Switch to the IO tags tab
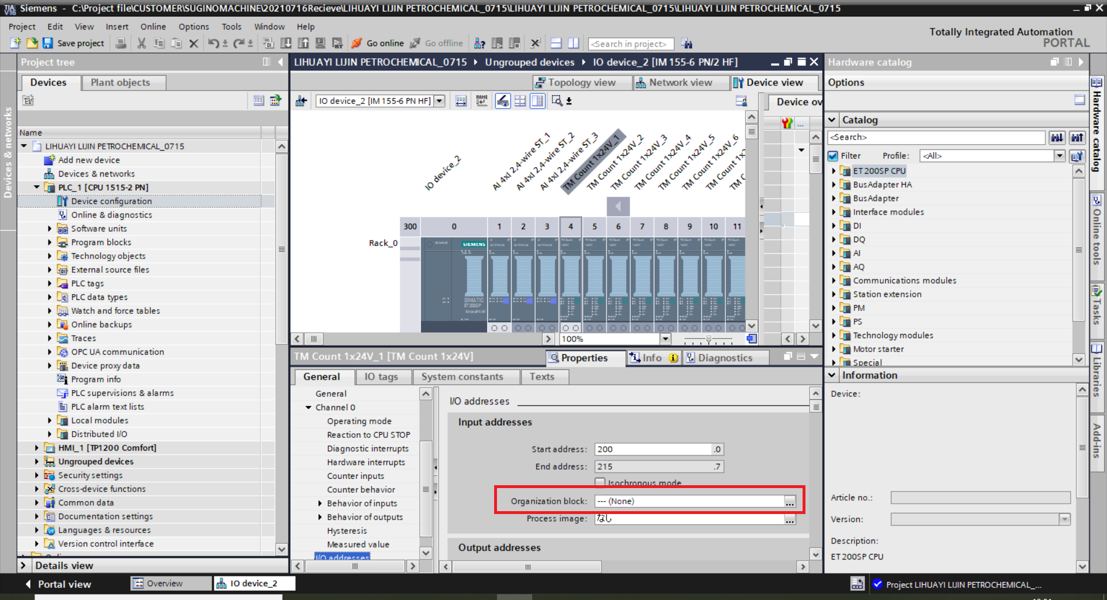The width and height of the screenshot is (1107, 600). point(381,377)
